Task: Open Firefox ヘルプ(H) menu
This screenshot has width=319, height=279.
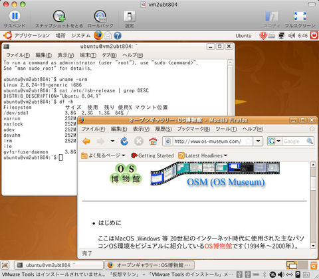Action: tap(253, 129)
